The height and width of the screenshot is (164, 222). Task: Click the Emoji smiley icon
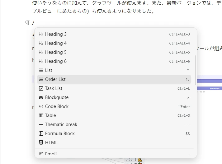coord(41,154)
